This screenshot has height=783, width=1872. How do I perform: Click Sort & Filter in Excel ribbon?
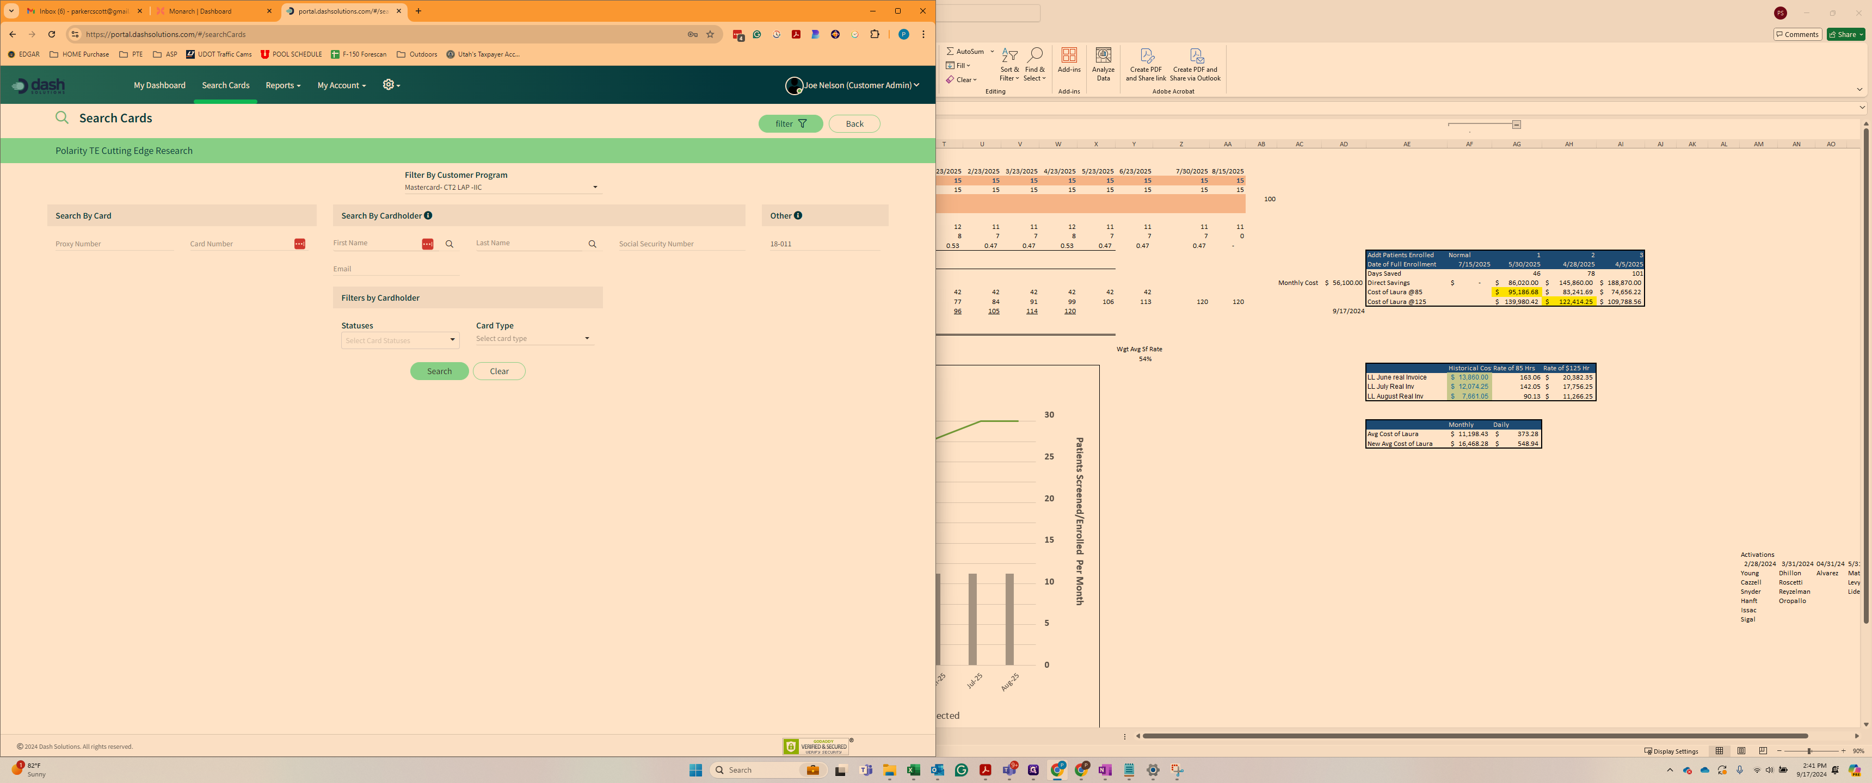click(x=1009, y=65)
